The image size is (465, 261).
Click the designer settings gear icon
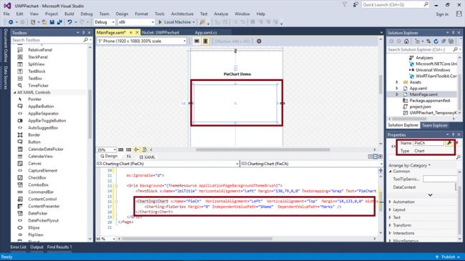pyautogui.click(x=259, y=41)
